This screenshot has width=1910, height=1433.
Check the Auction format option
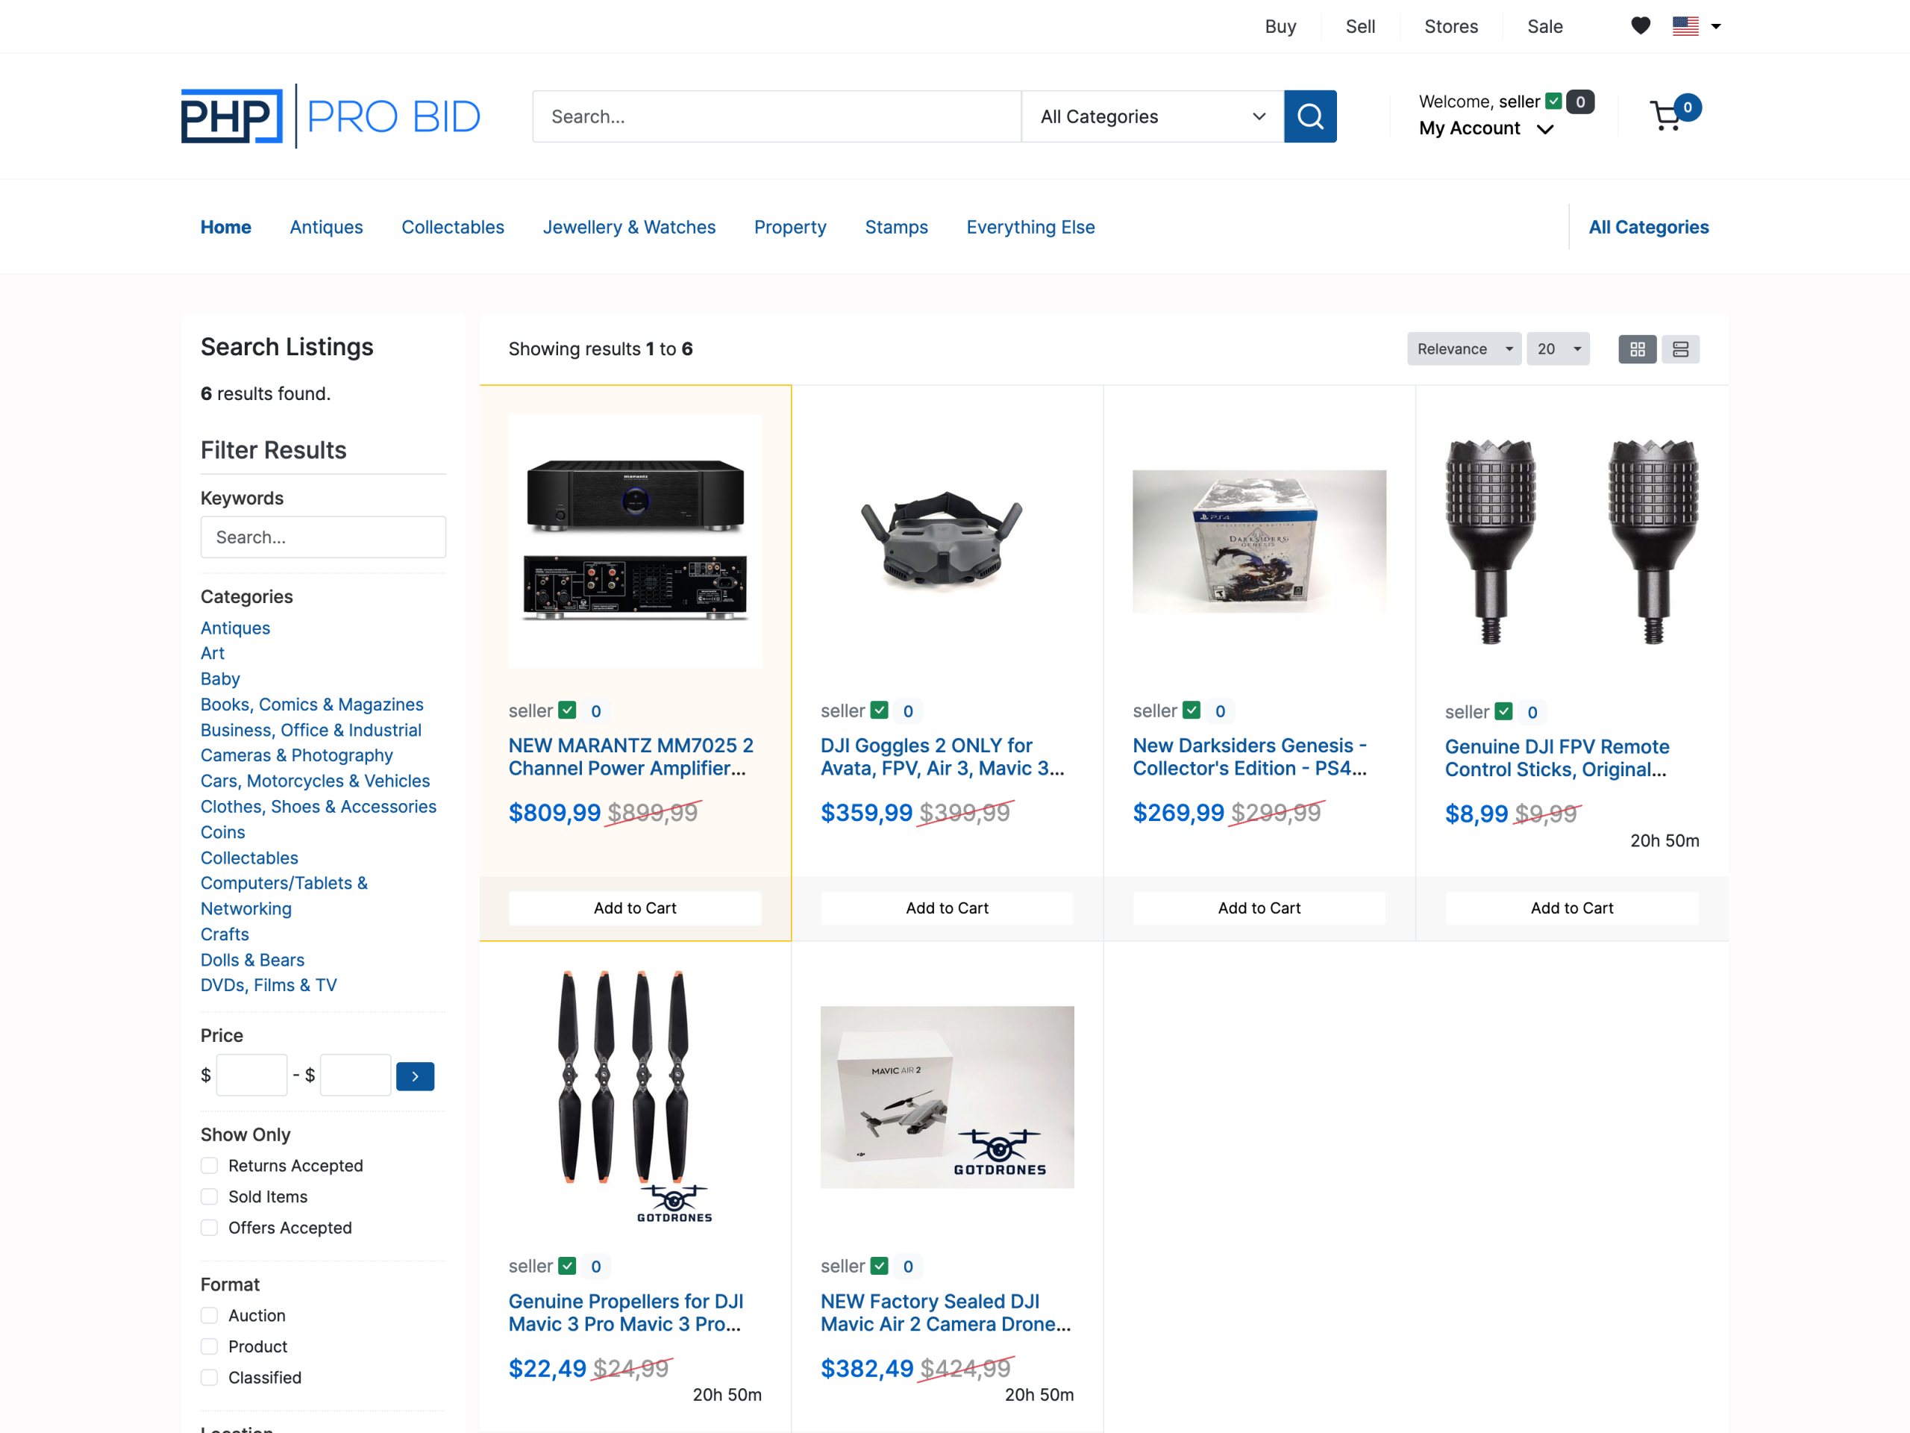[209, 1314]
